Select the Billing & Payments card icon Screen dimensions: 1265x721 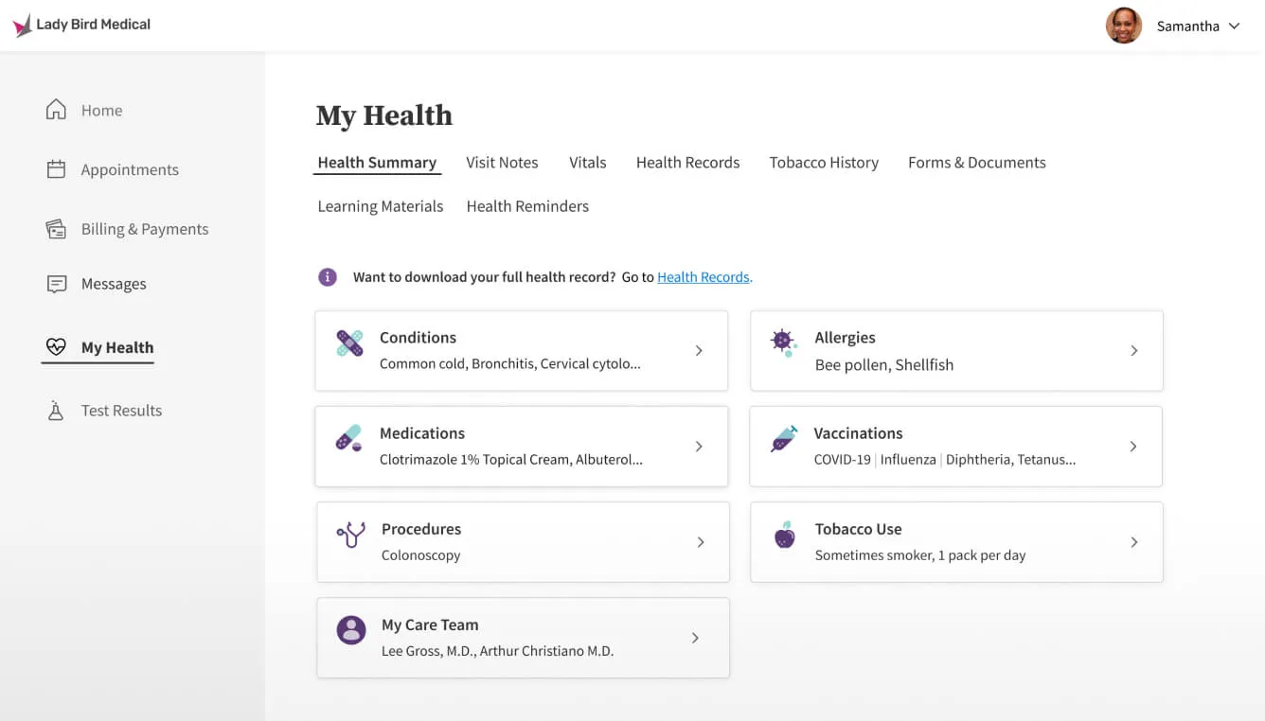(57, 228)
